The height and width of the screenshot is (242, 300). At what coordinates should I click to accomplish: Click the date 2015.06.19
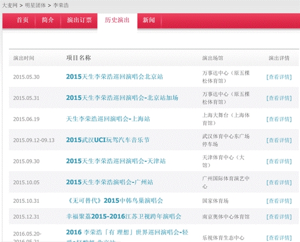26,119
